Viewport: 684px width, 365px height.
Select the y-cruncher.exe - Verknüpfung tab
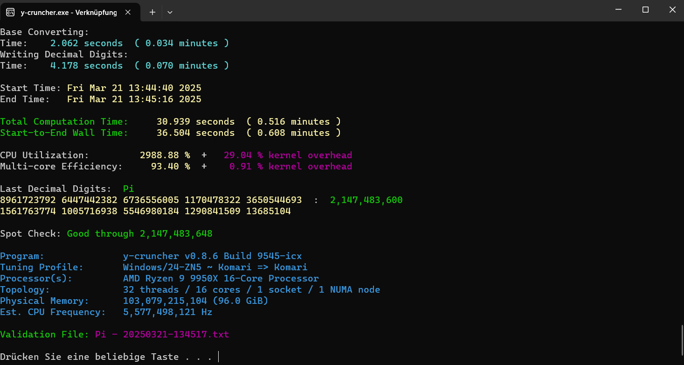(69, 13)
